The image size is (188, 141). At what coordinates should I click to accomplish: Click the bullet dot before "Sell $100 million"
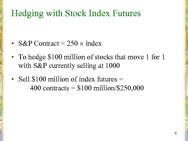coord(13,79)
